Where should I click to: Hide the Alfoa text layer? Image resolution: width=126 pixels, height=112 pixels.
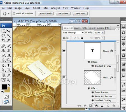[64, 51]
